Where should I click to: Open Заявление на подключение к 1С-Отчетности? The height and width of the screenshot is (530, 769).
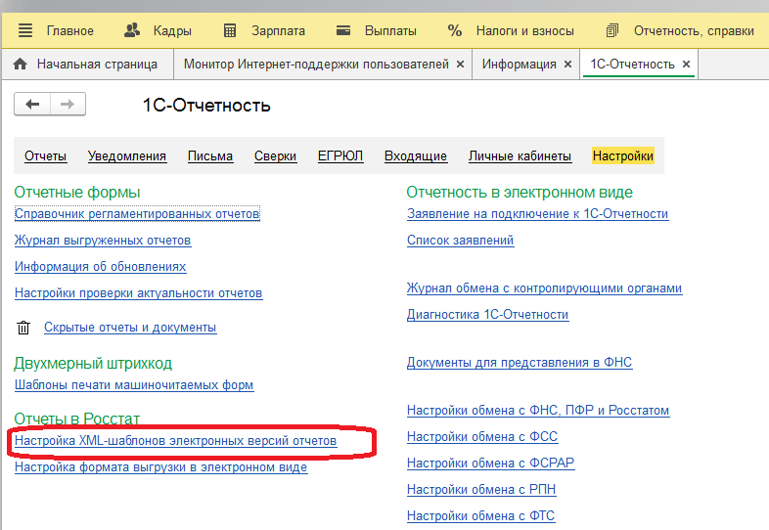[x=537, y=214]
